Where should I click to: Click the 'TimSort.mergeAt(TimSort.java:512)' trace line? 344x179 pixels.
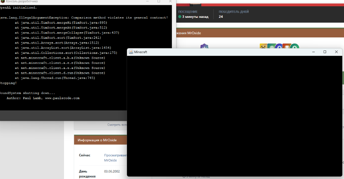coord(61,27)
